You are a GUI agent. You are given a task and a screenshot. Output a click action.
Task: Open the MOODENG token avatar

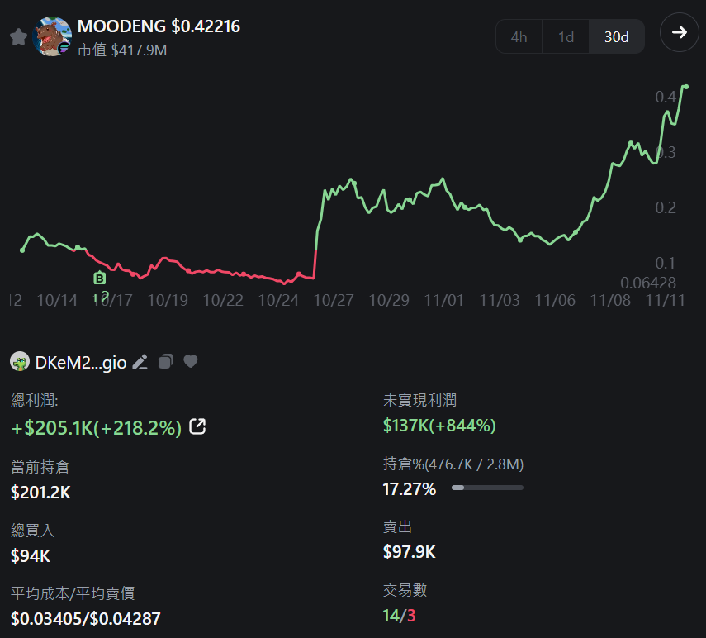coord(52,36)
